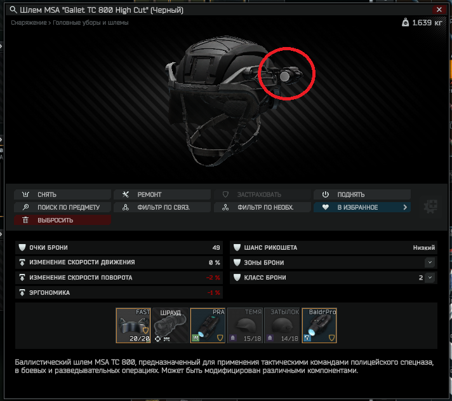Click the linked-nodes icon on ФИЛЬТР ПО СВЯЗ.
This screenshot has width=452, height=401.
point(126,207)
